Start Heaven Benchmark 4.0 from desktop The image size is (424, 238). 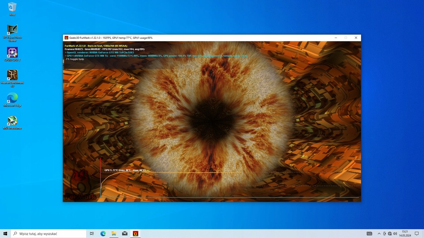pyautogui.click(x=12, y=76)
